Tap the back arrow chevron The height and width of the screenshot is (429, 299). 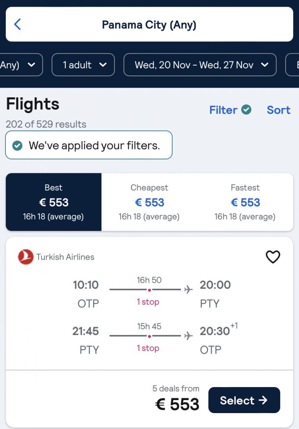[x=17, y=24]
